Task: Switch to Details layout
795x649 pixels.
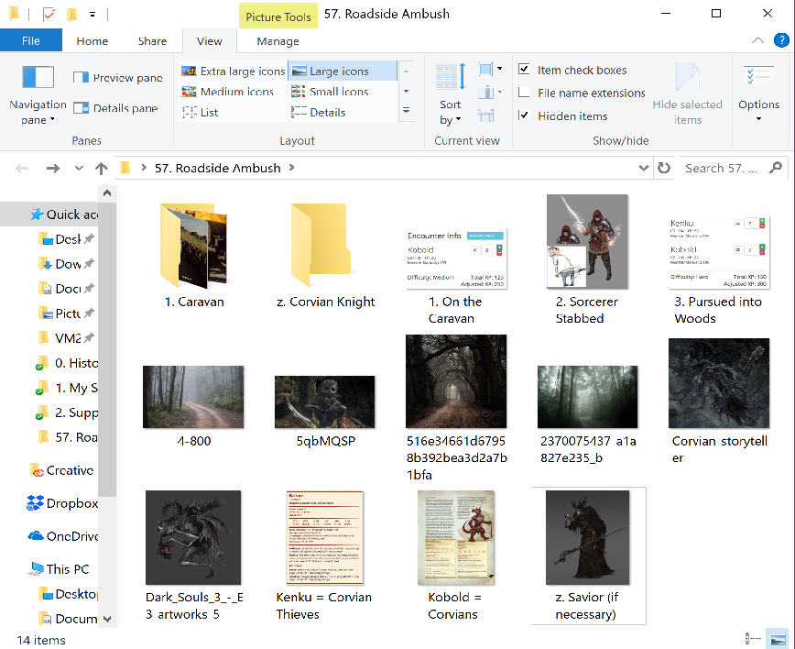Action: [x=319, y=113]
